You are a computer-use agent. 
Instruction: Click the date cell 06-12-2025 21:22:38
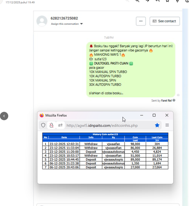click(x=64, y=163)
